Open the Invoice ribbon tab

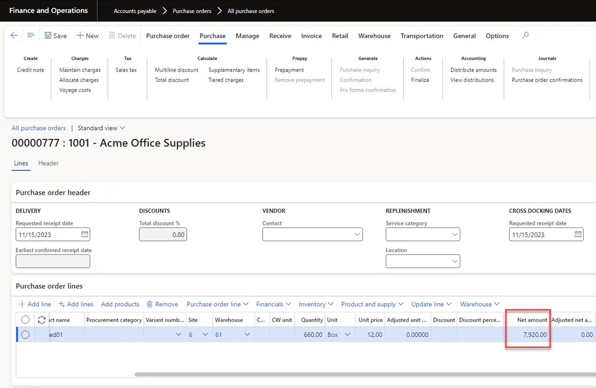[x=311, y=36]
